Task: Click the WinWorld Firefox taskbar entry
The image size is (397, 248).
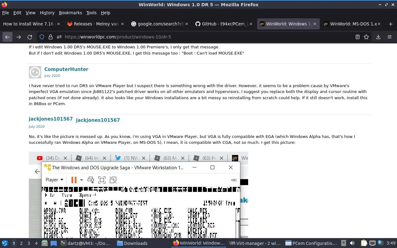Action: (x=198, y=243)
